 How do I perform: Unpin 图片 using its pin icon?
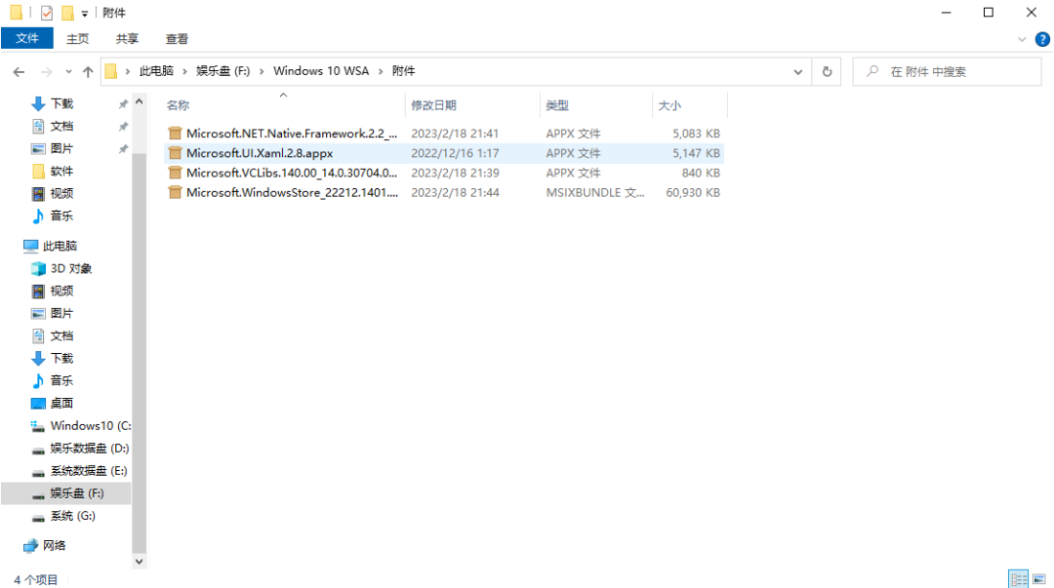click(x=123, y=149)
